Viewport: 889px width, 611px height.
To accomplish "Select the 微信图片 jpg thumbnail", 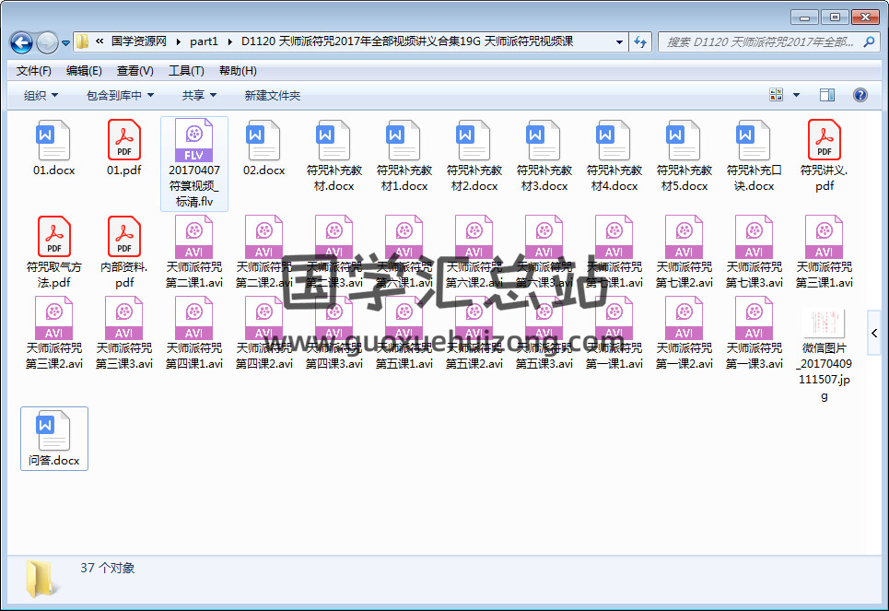I will [x=824, y=323].
